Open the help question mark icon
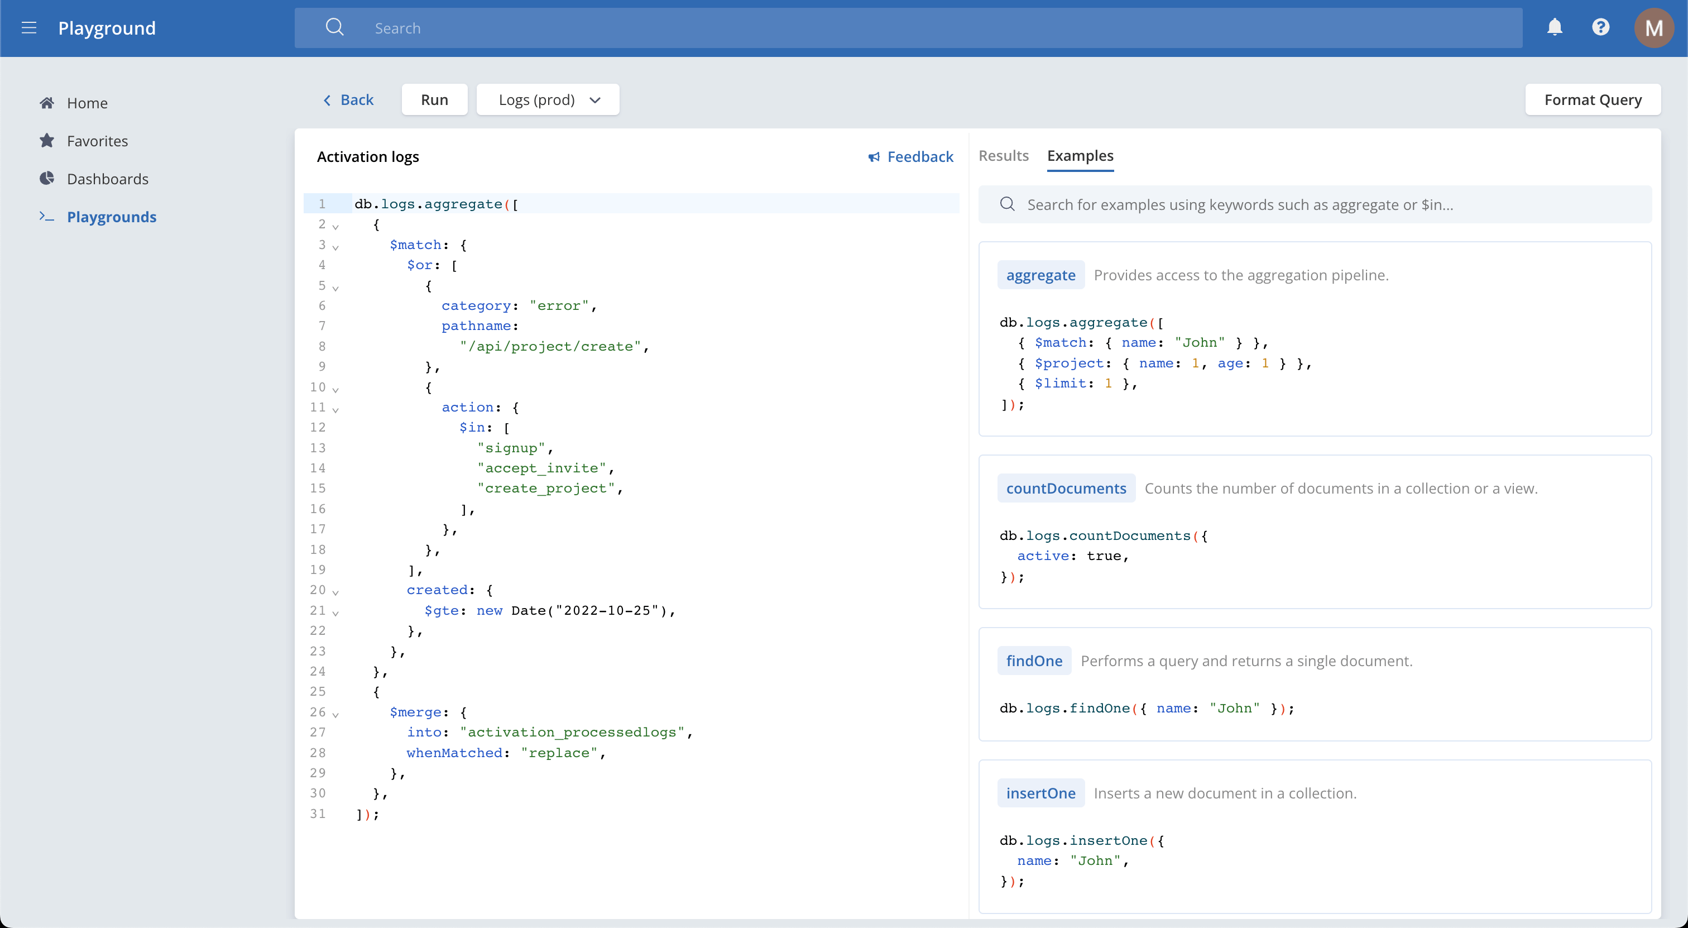1688x928 pixels. coord(1600,27)
